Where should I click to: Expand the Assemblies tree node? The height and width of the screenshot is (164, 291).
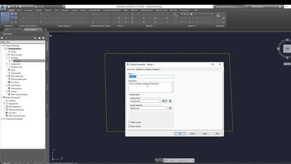[x=7, y=85]
